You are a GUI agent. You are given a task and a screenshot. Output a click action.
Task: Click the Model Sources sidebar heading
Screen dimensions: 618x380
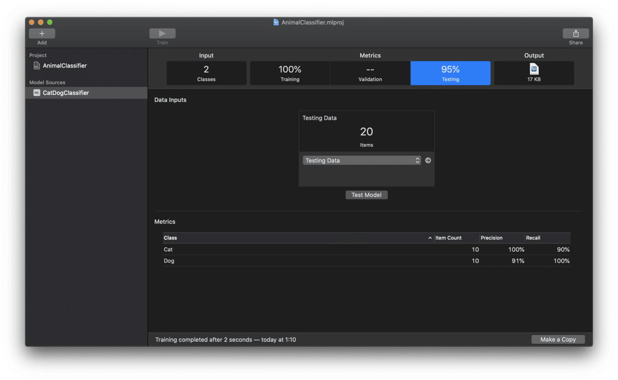(47, 82)
